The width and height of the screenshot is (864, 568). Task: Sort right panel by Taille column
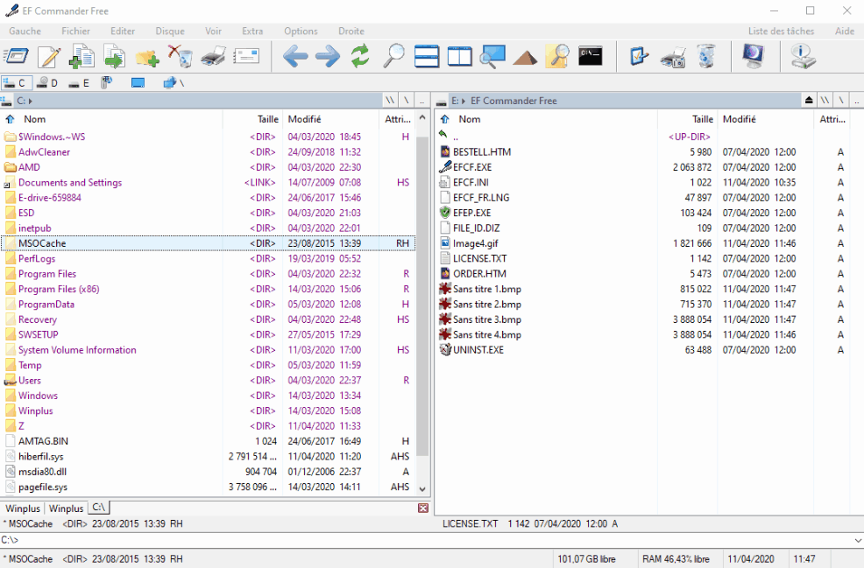click(x=687, y=119)
